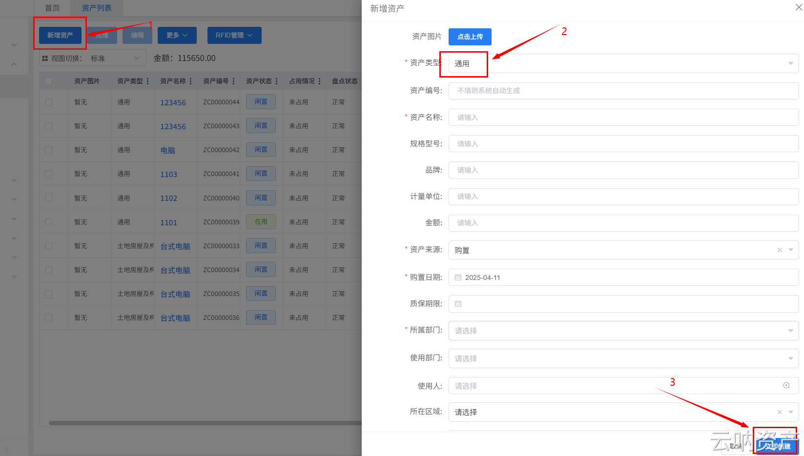
Task: Click the cell ZC00000035
Action: coord(221,294)
